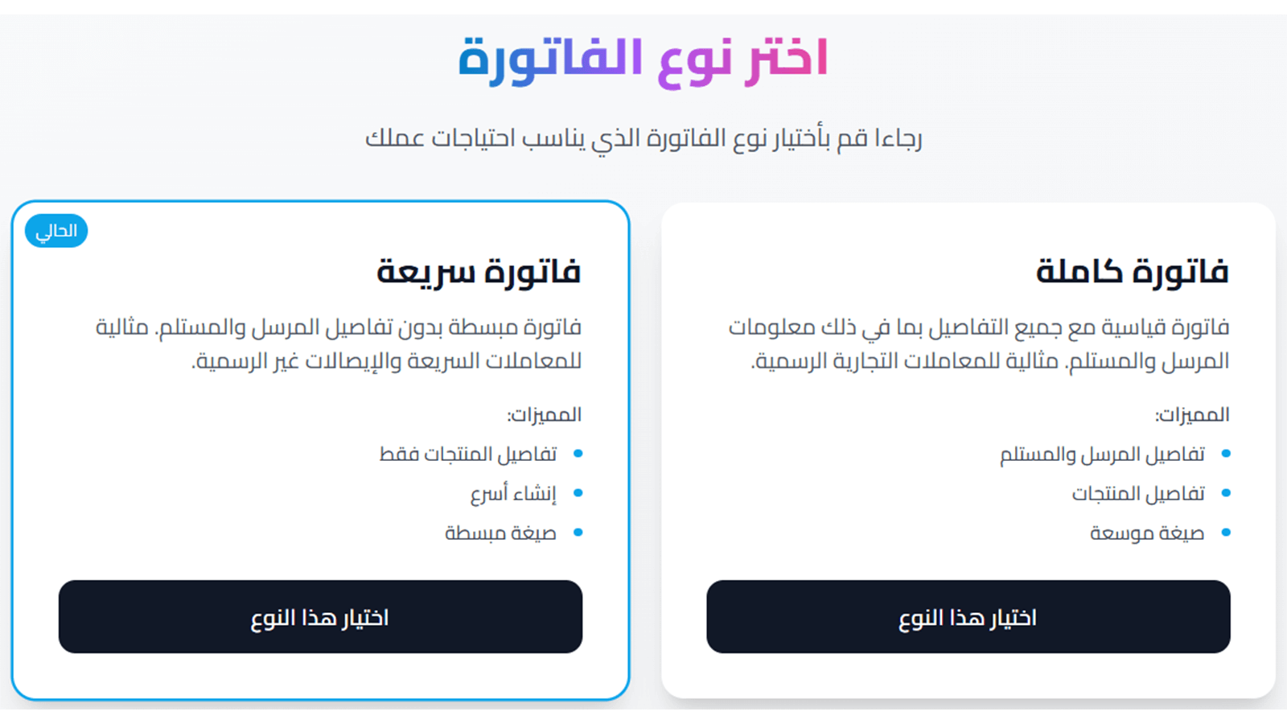Click the subtitle instructing to choose invoice type

click(x=644, y=138)
